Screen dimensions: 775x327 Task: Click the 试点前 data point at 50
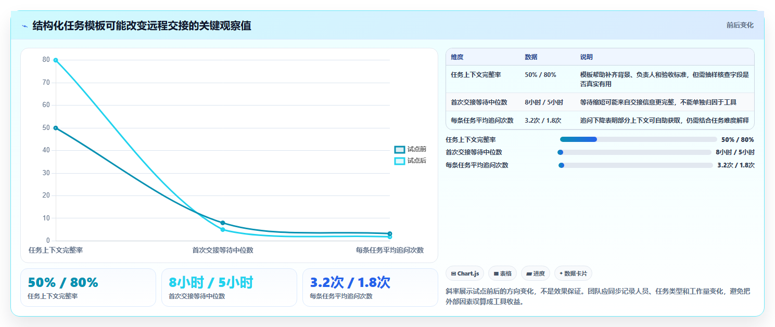[x=56, y=128]
